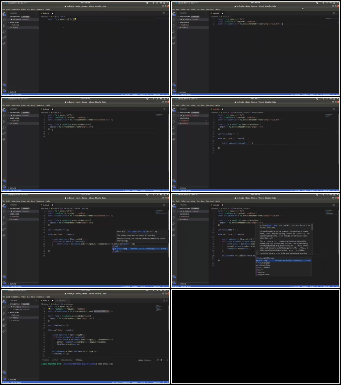Click the lightbulb on line 2 in 18:55 window
This screenshot has width=341, height=385.
tap(49, 309)
